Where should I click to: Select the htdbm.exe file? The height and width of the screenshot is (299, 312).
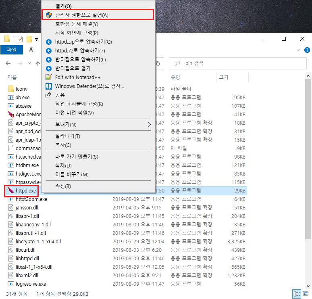tap(27, 165)
